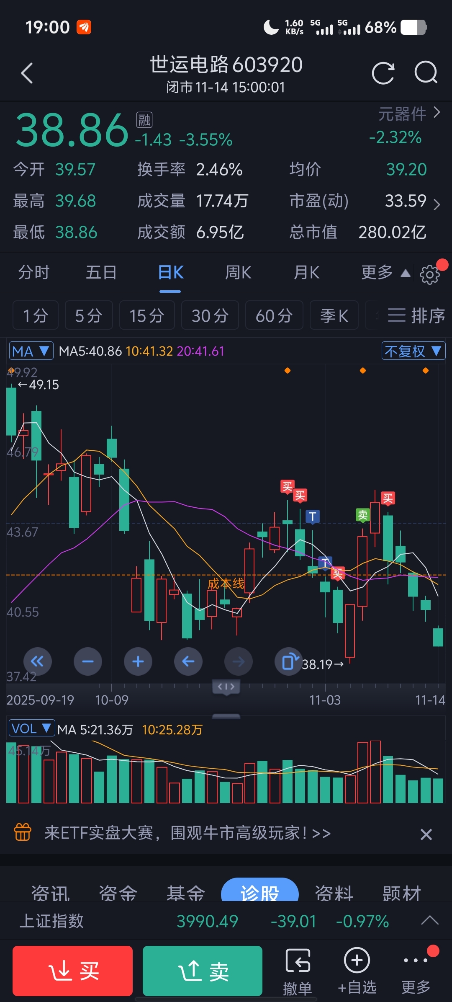Select 30分 period button

click(210, 315)
